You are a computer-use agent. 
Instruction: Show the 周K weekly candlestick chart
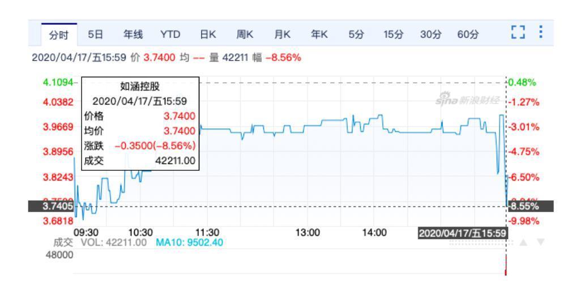tap(245, 35)
